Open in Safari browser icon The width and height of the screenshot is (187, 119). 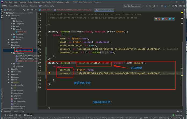(163, 19)
